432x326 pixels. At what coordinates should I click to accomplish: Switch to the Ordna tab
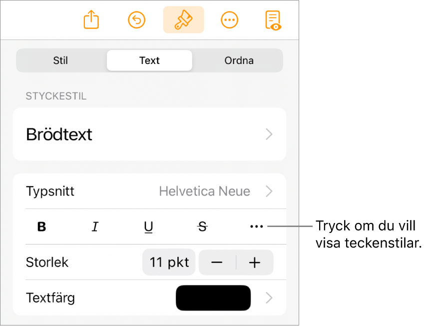click(x=239, y=60)
